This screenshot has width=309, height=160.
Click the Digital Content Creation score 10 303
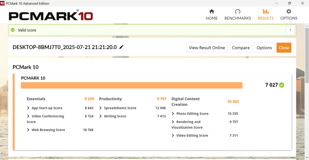[233, 102]
